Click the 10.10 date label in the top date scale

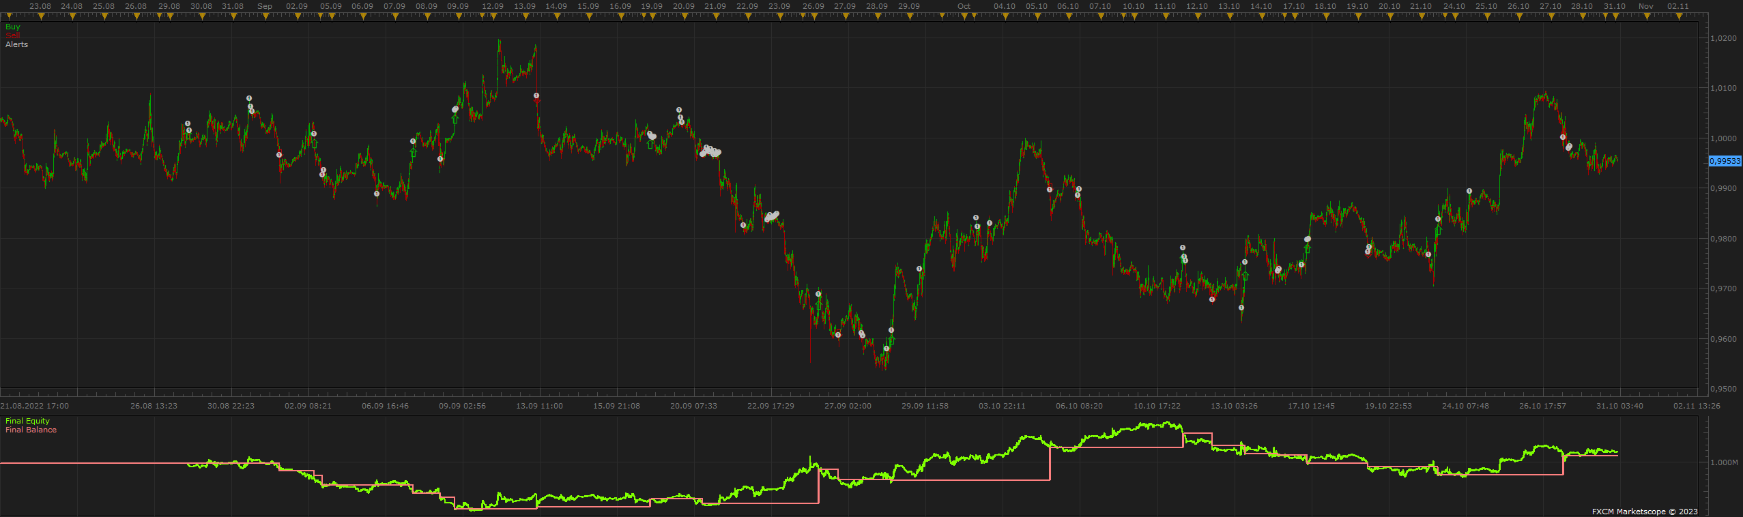click(x=1134, y=6)
